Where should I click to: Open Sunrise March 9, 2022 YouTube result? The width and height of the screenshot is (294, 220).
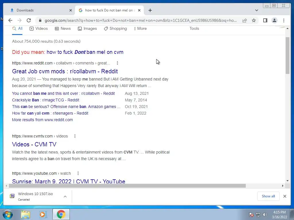pos(69,181)
